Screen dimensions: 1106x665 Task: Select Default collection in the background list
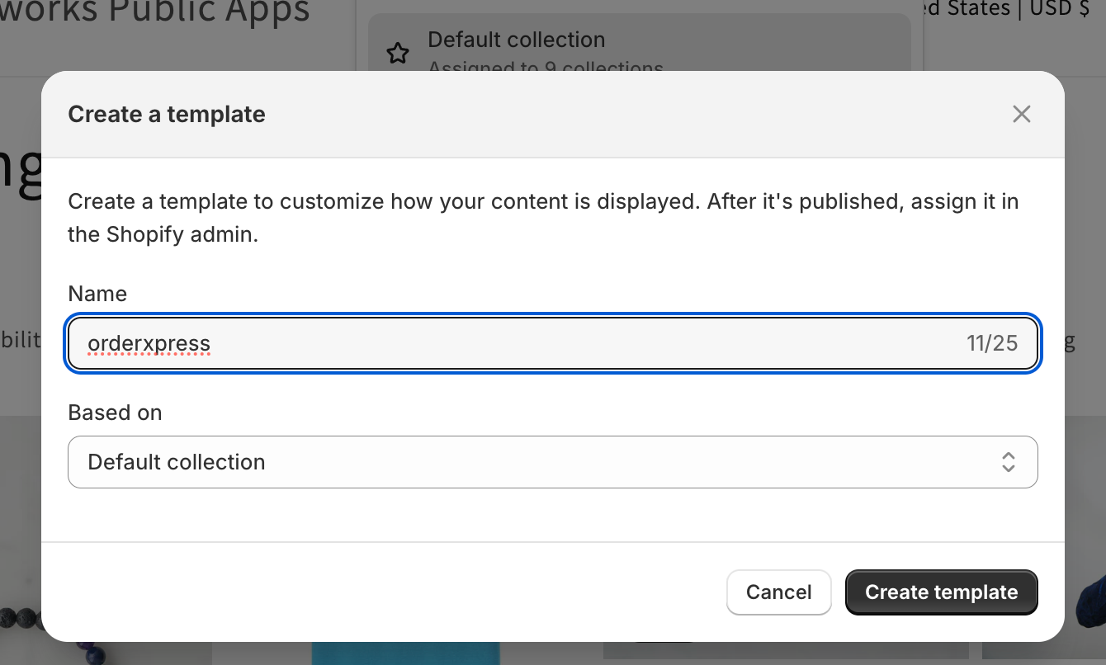click(x=517, y=40)
